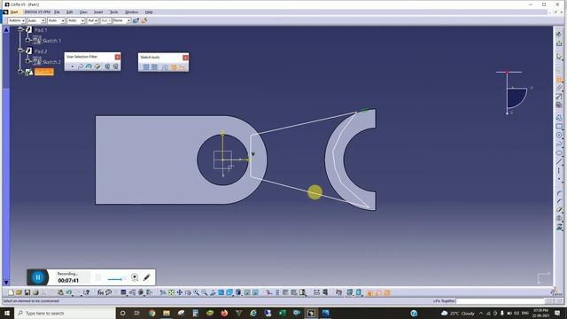Click the Open file icon

point(19,292)
